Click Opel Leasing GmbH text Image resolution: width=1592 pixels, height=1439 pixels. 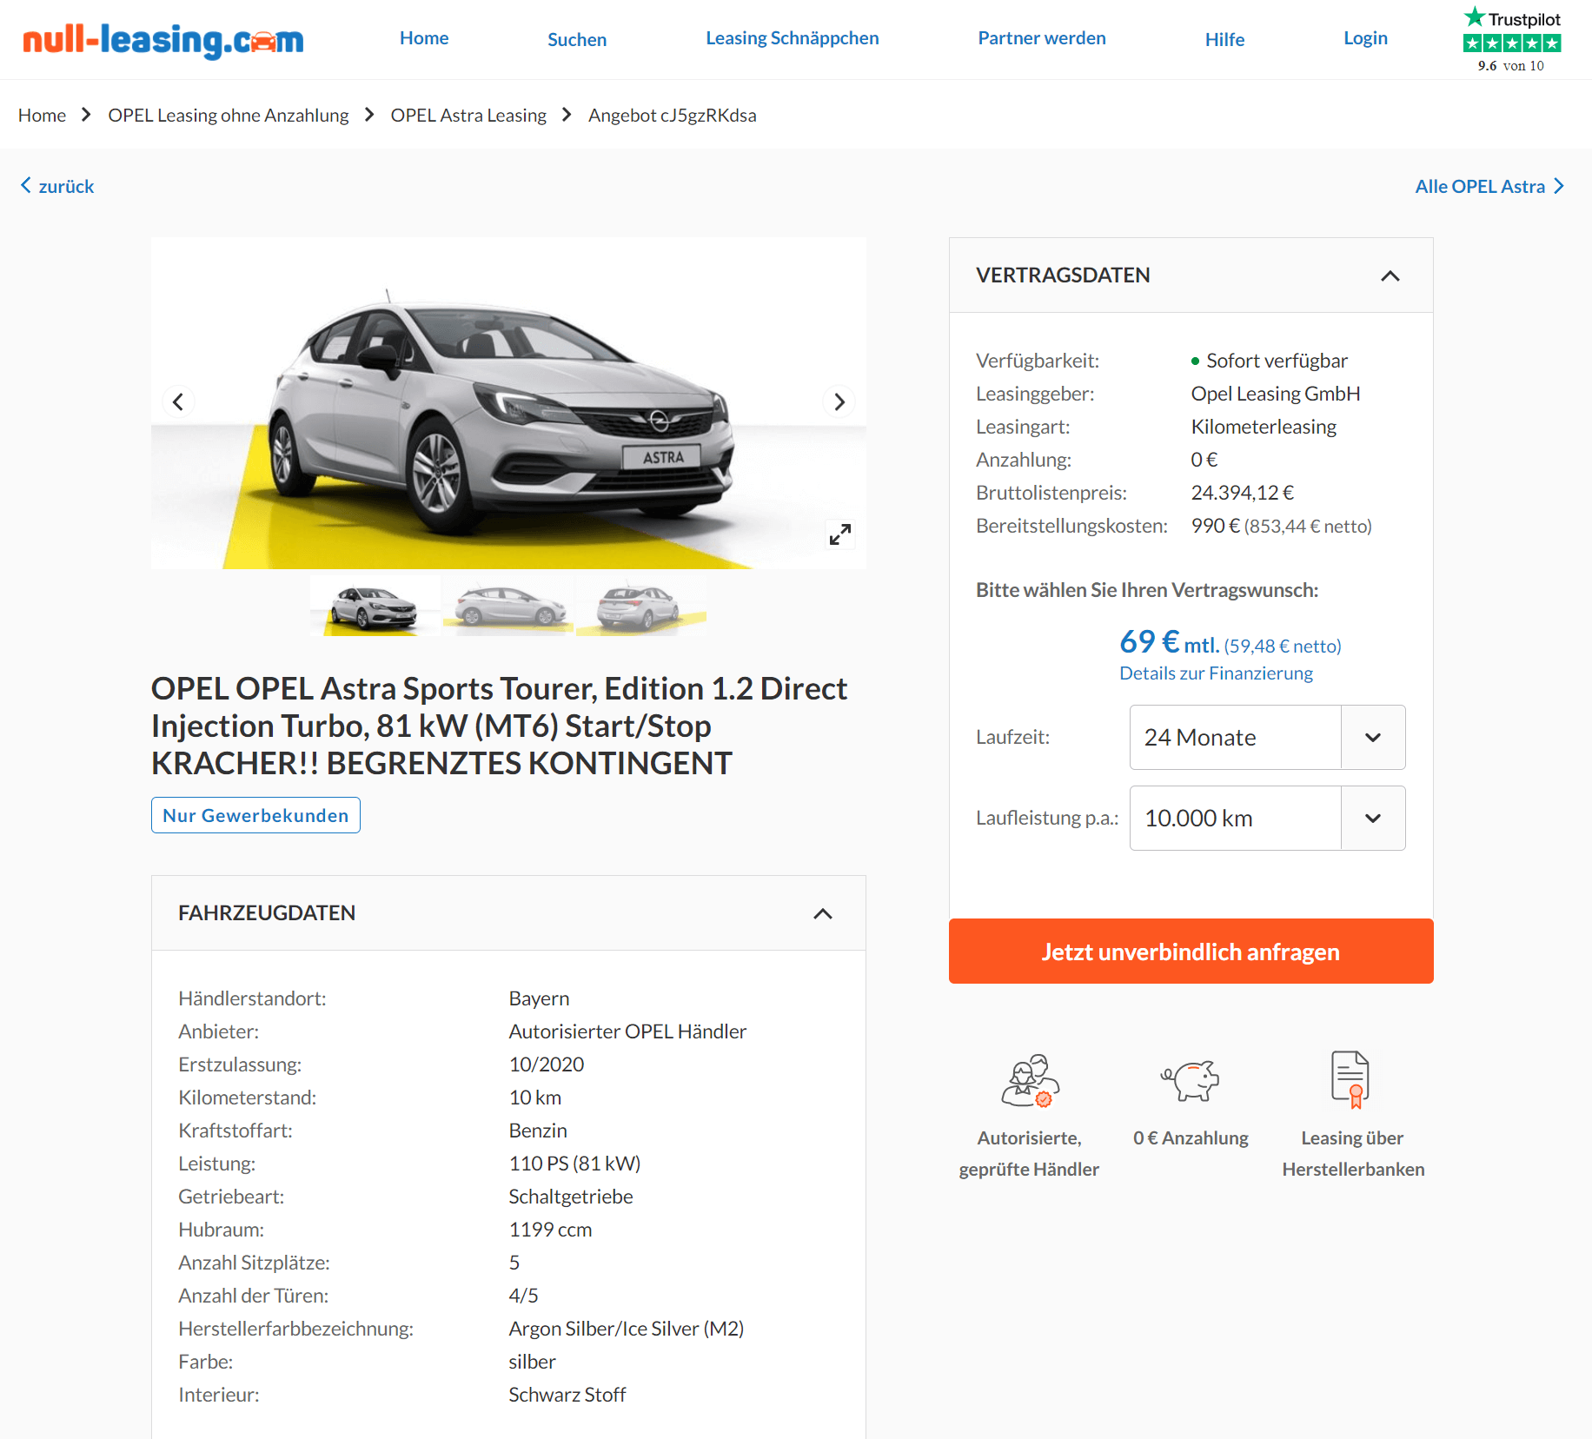pos(1275,394)
